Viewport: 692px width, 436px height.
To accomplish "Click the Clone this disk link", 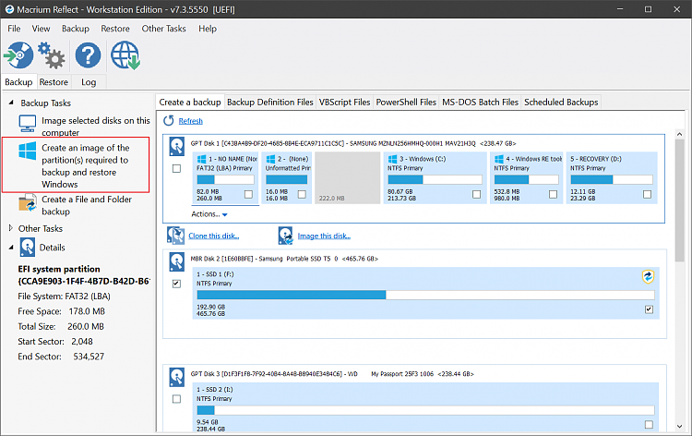I will [x=214, y=236].
